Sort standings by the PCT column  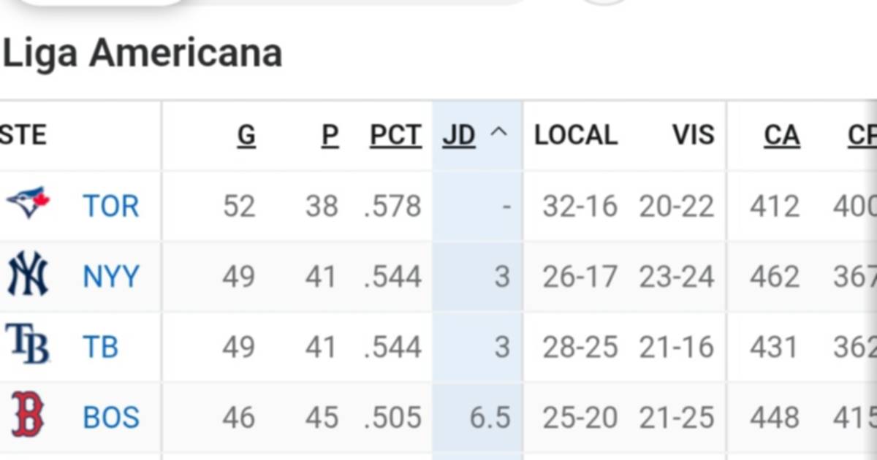tap(395, 134)
